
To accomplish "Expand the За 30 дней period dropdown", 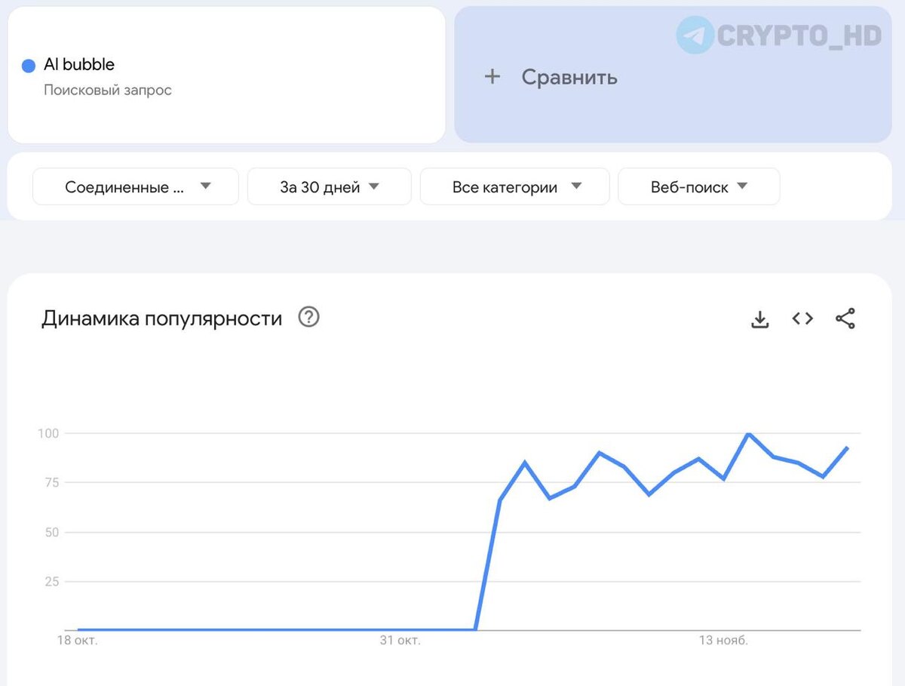I will click(x=330, y=186).
